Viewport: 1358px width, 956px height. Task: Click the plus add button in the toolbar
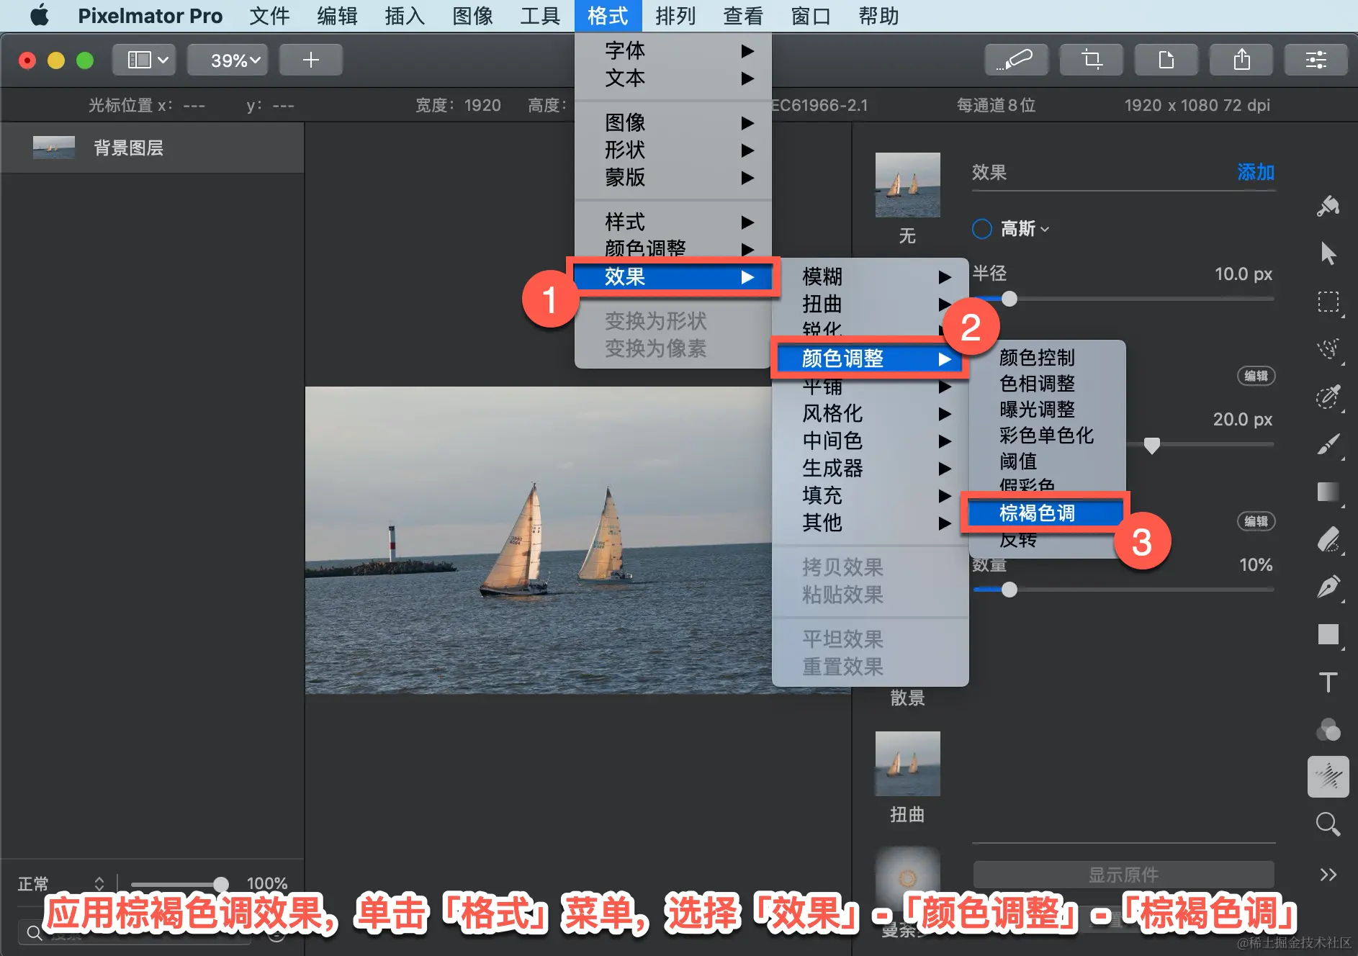point(311,60)
